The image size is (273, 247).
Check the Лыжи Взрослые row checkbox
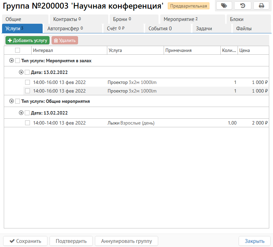[28, 123]
